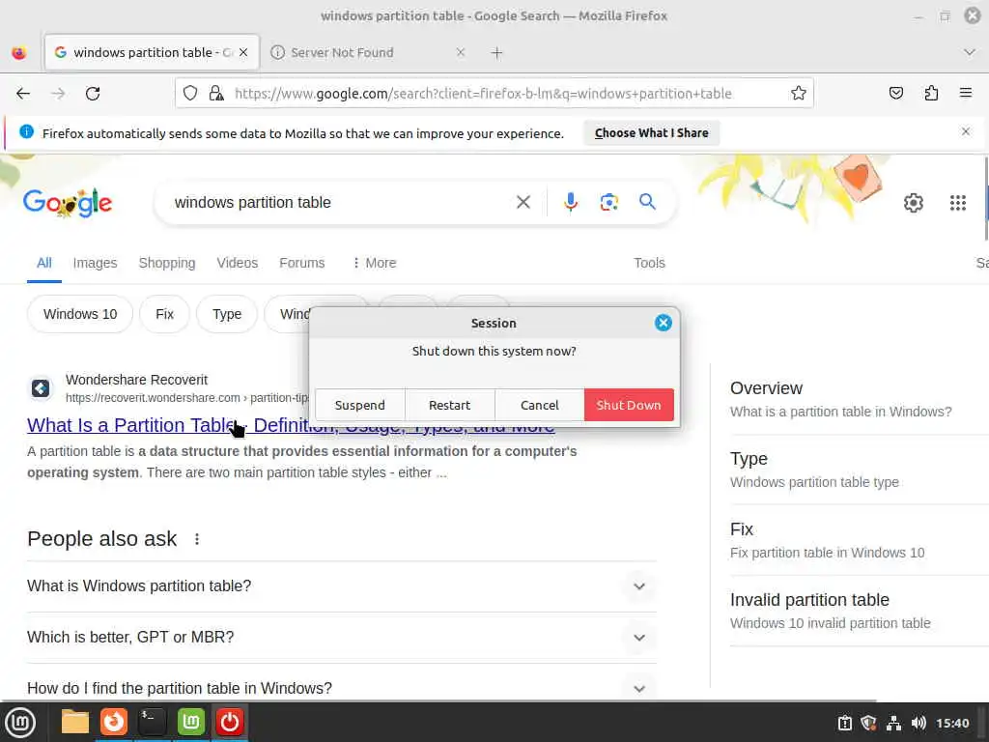Open the Firefox extensions puzzle icon
The width and height of the screenshot is (989, 742).
click(x=931, y=94)
